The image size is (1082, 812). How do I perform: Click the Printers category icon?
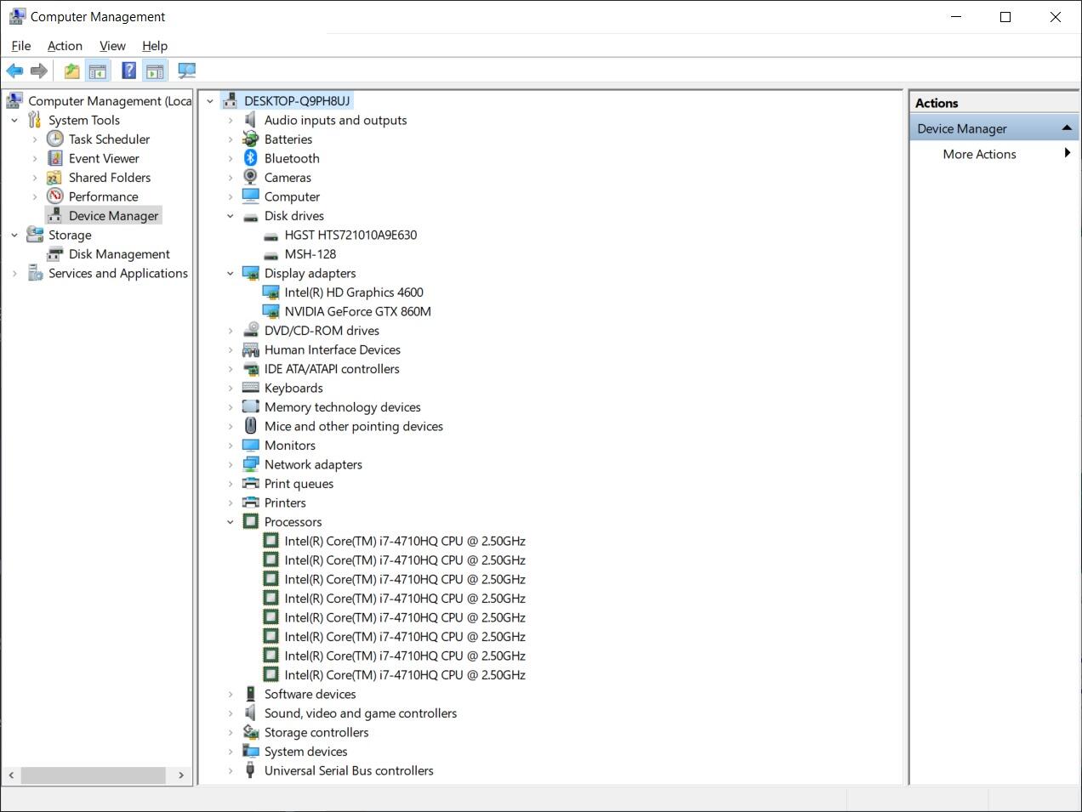point(250,503)
